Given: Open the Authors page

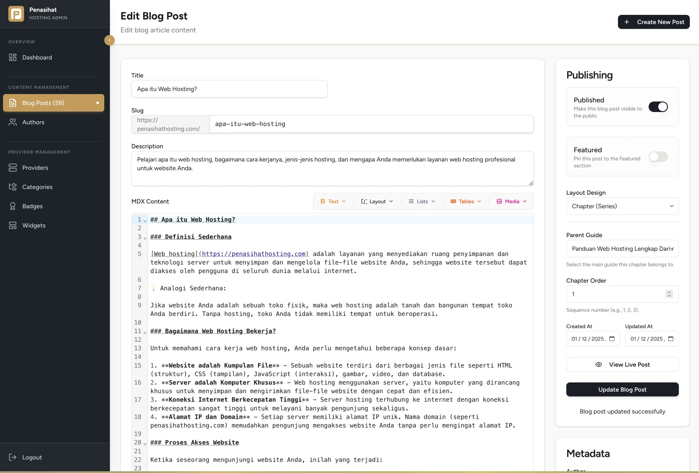Looking at the screenshot, I should point(53,122).
